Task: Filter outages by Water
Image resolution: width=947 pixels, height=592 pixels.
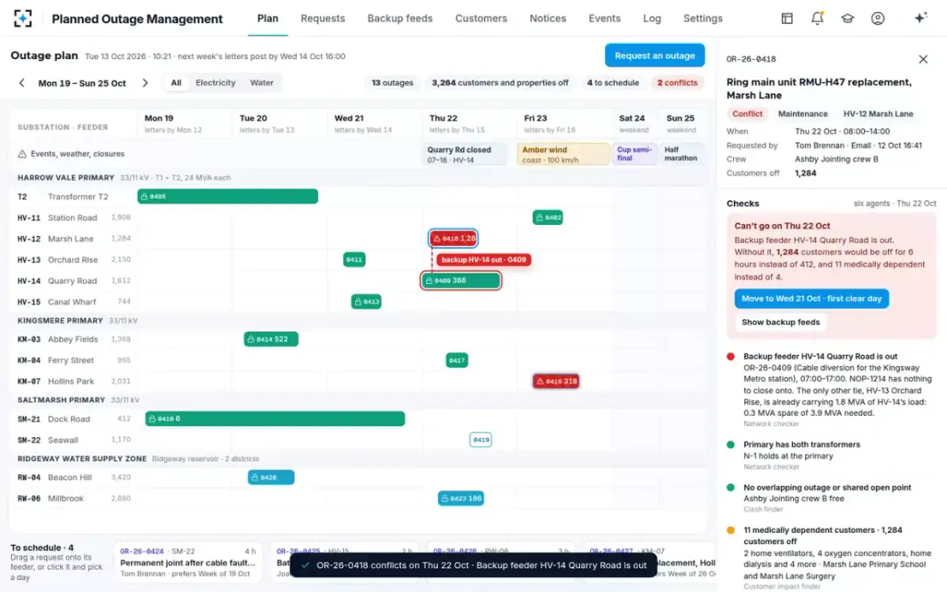Action: 262,83
